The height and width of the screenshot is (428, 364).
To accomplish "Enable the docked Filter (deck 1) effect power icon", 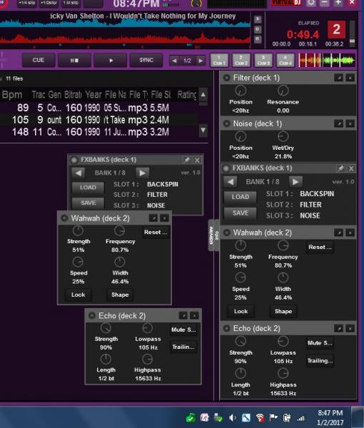I will (x=227, y=78).
